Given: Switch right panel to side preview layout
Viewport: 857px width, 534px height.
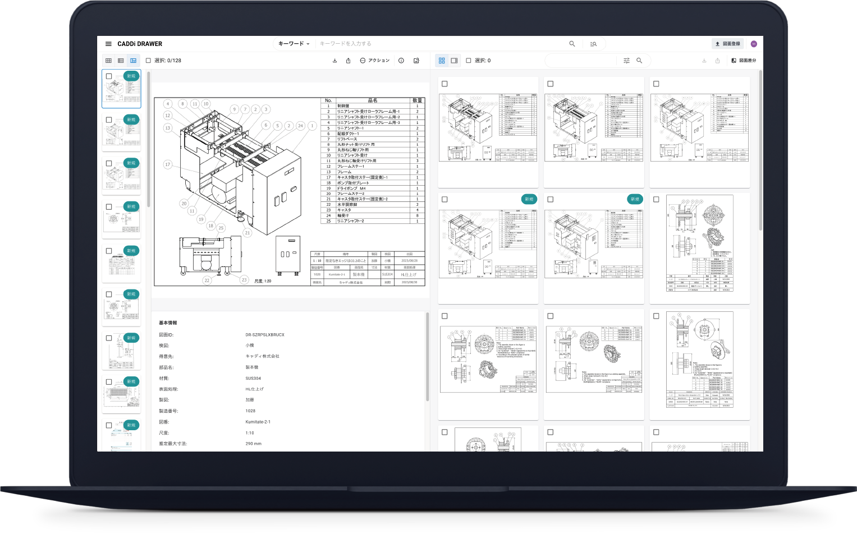Looking at the screenshot, I should (x=454, y=61).
